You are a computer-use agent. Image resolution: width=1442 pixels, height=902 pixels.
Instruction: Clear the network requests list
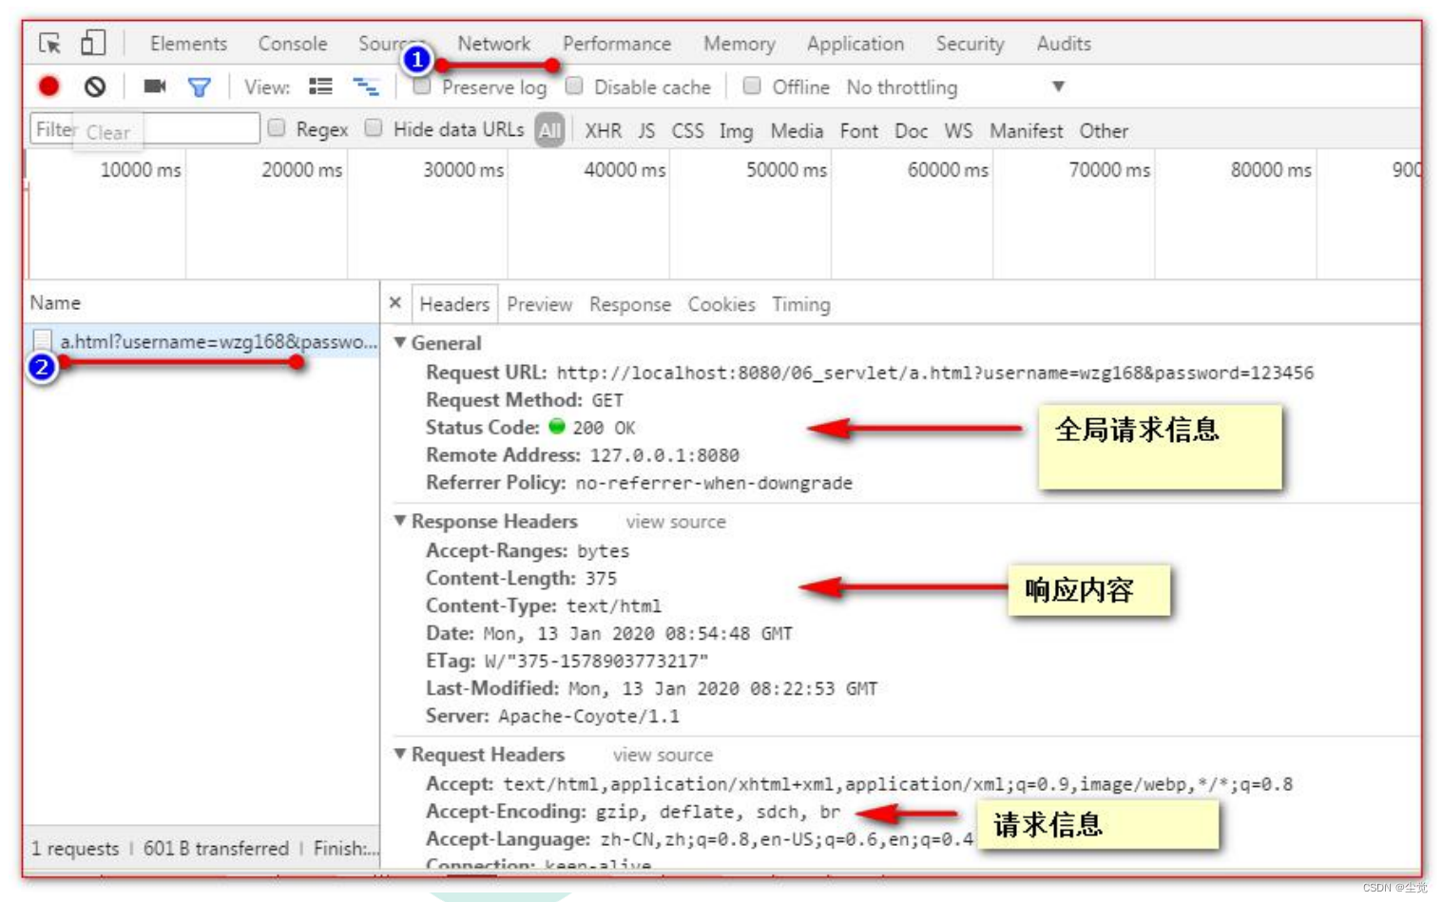tap(94, 86)
